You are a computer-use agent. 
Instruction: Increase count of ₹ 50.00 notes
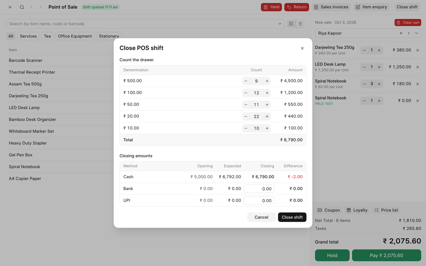[267, 105]
